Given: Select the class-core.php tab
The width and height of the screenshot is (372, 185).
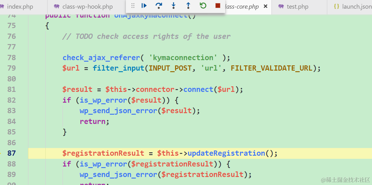Looking at the screenshot, I should coord(242,6).
